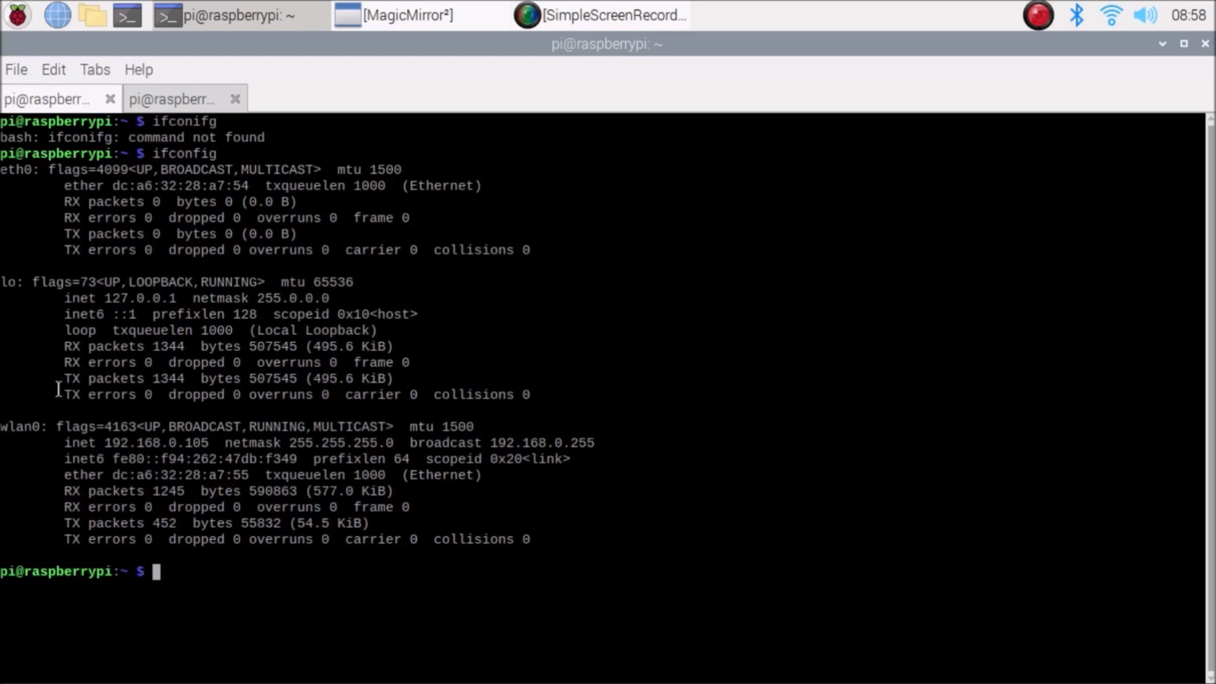Switch to the second pi@raspberr... tab

[173, 98]
